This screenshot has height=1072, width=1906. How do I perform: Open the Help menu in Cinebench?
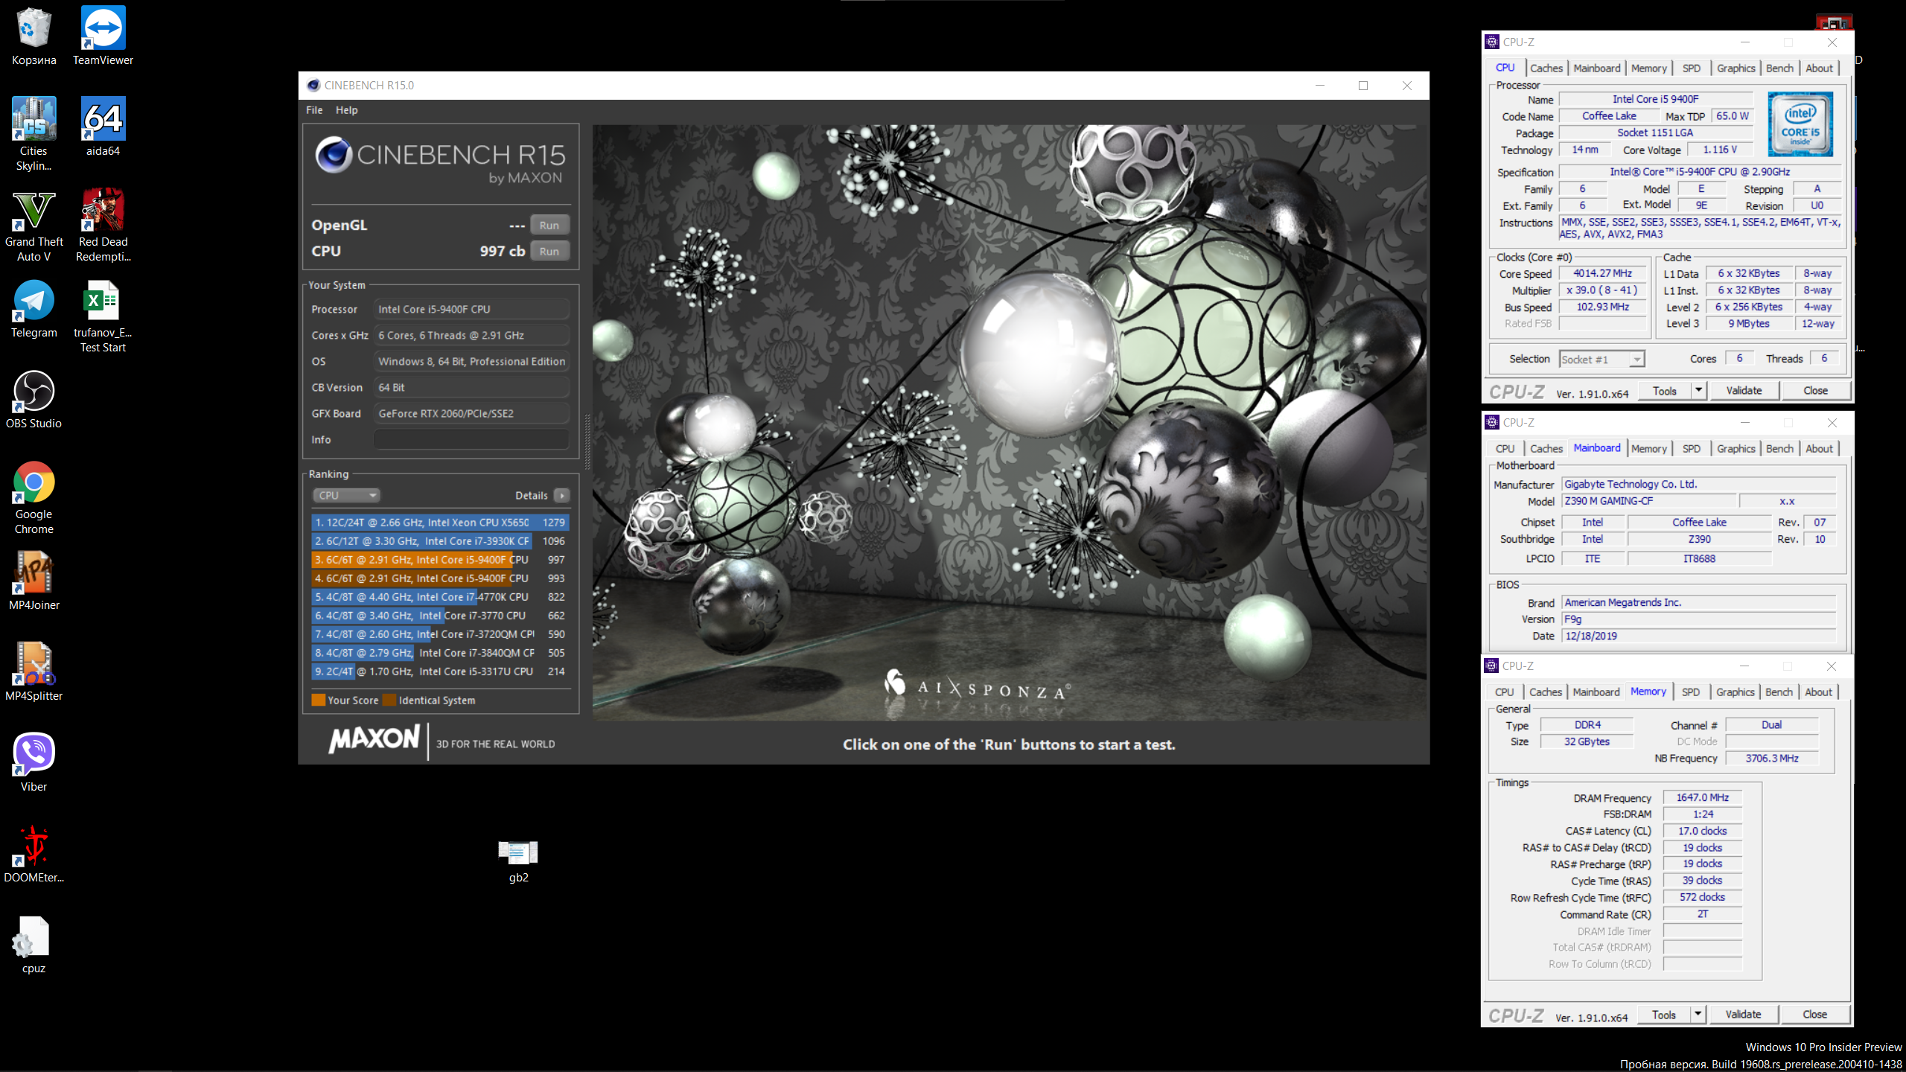[347, 110]
